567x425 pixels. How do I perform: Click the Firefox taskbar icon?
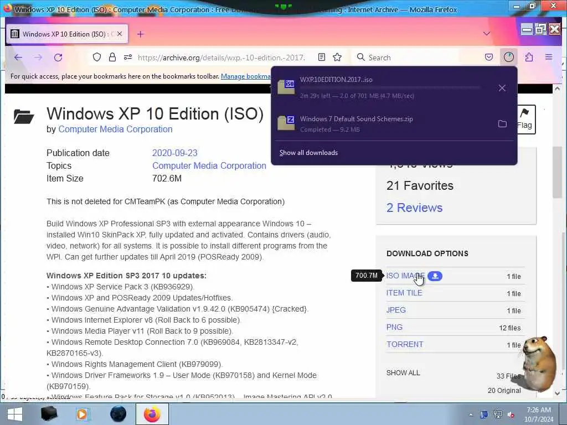(152, 414)
